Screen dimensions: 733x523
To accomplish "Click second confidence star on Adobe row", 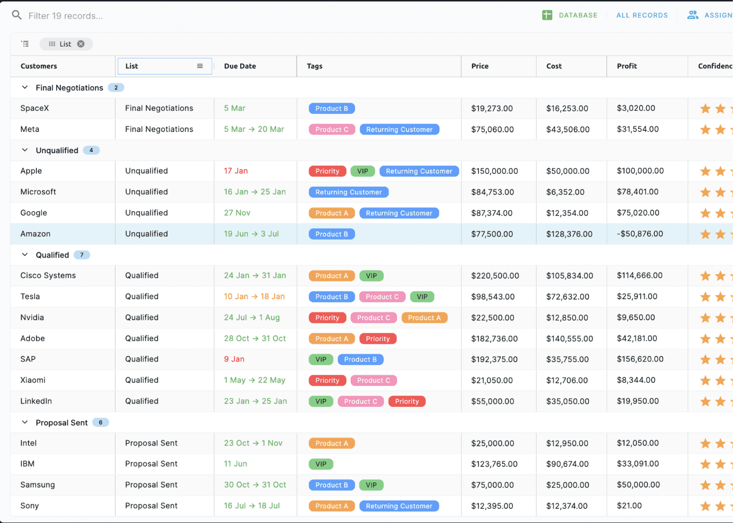I will click(x=720, y=339).
